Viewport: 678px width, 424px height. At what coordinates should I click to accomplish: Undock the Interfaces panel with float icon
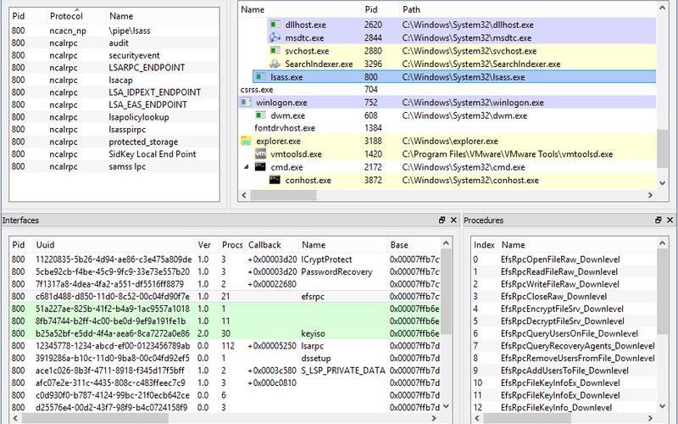point(442,220)
